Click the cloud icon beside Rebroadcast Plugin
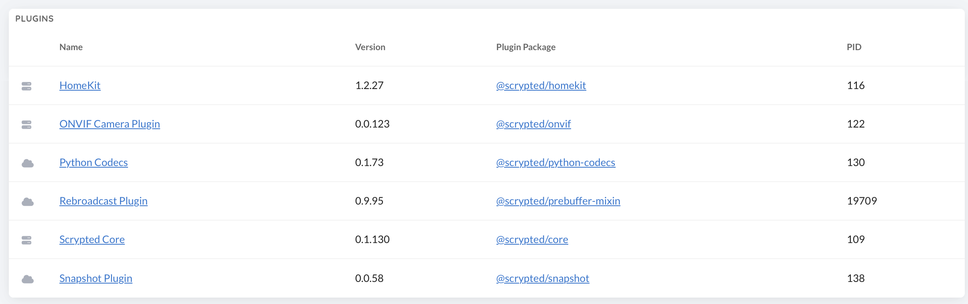968x304 pixels. [x=27, y=202]
